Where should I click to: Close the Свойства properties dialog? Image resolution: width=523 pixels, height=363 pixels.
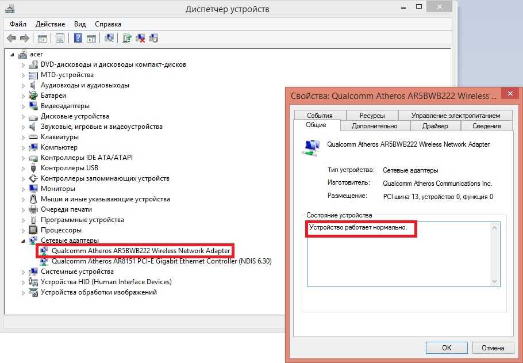510,94
